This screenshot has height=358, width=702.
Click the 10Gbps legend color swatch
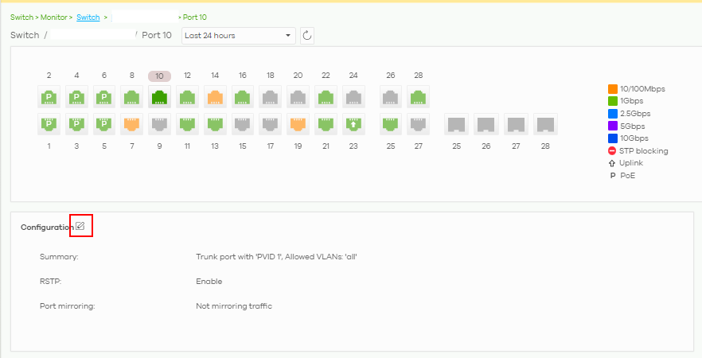[613, 138]
